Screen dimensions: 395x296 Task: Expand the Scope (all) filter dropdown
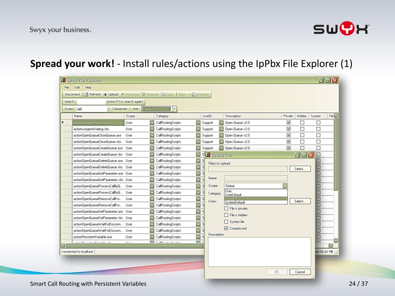click(x=108, y=109)
